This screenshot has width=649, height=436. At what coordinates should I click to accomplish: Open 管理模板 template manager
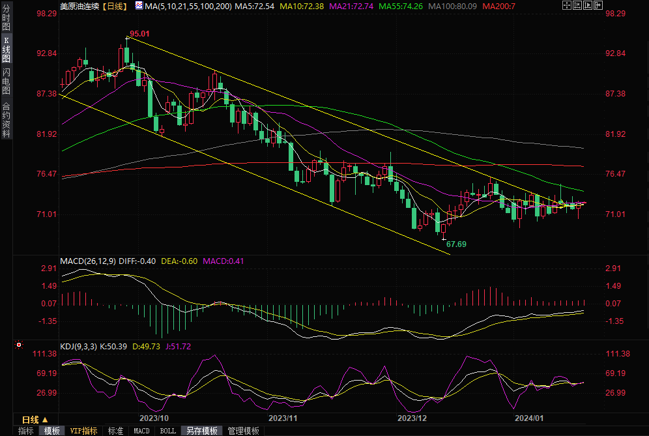click(x=242, y=431)
